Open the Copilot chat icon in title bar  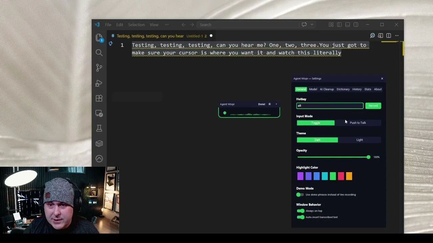click(x=304, y=25)
